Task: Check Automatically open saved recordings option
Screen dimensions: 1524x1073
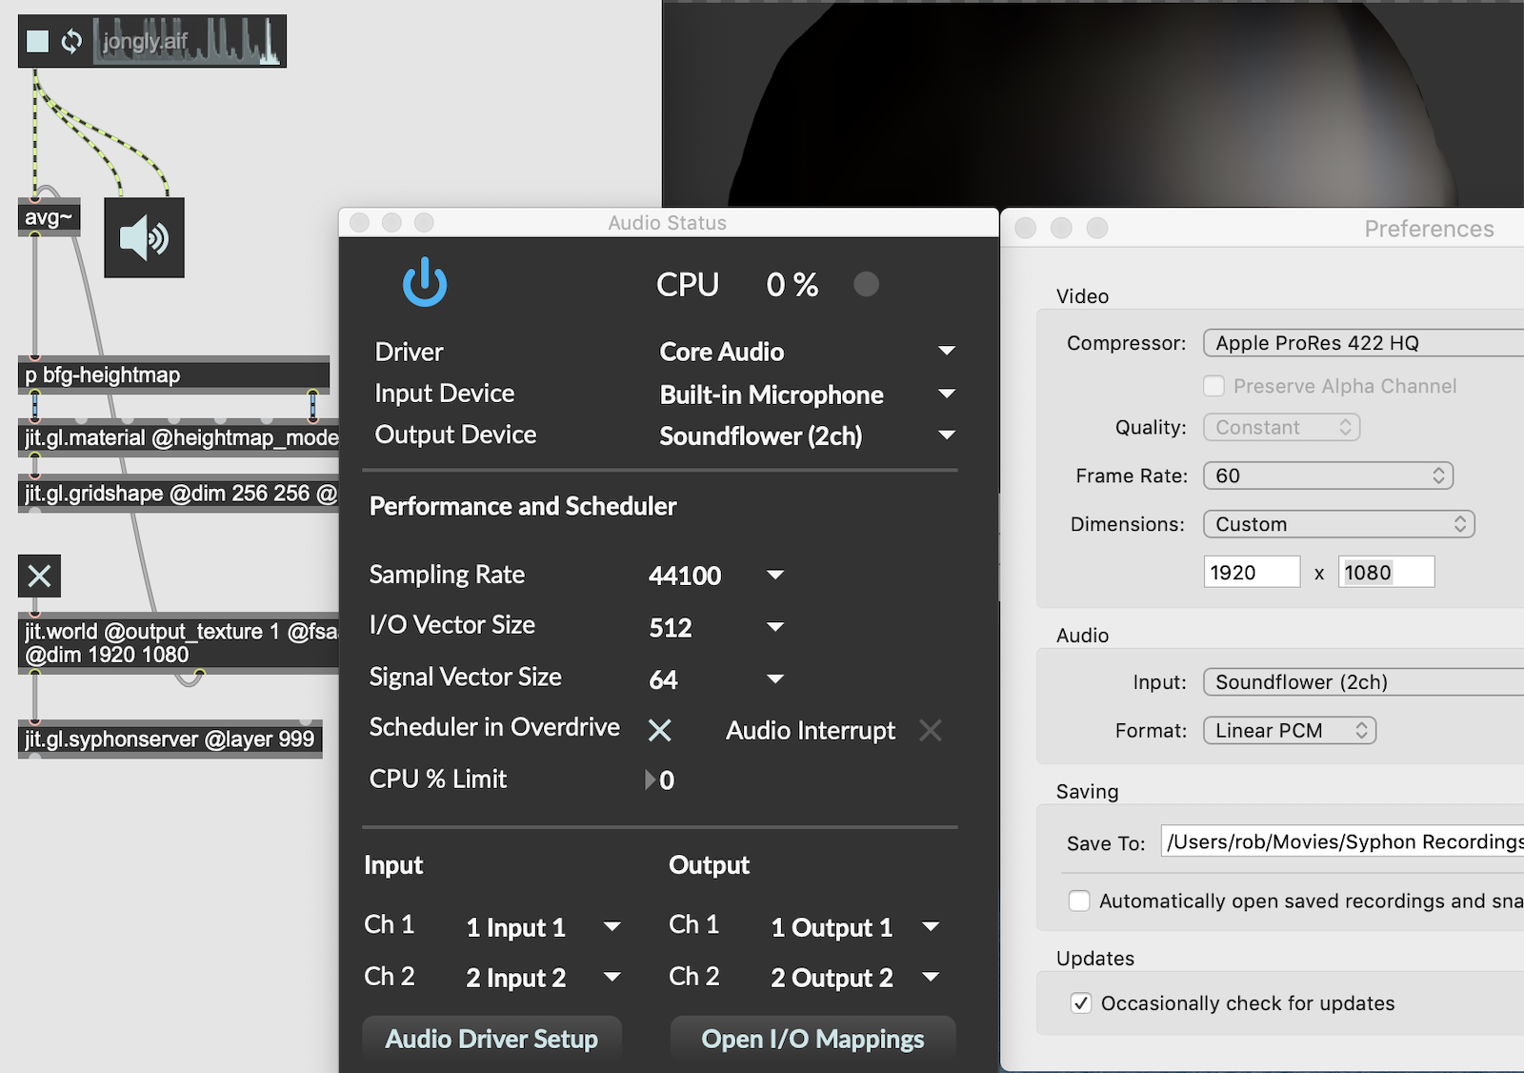Action: point(1079,901)
